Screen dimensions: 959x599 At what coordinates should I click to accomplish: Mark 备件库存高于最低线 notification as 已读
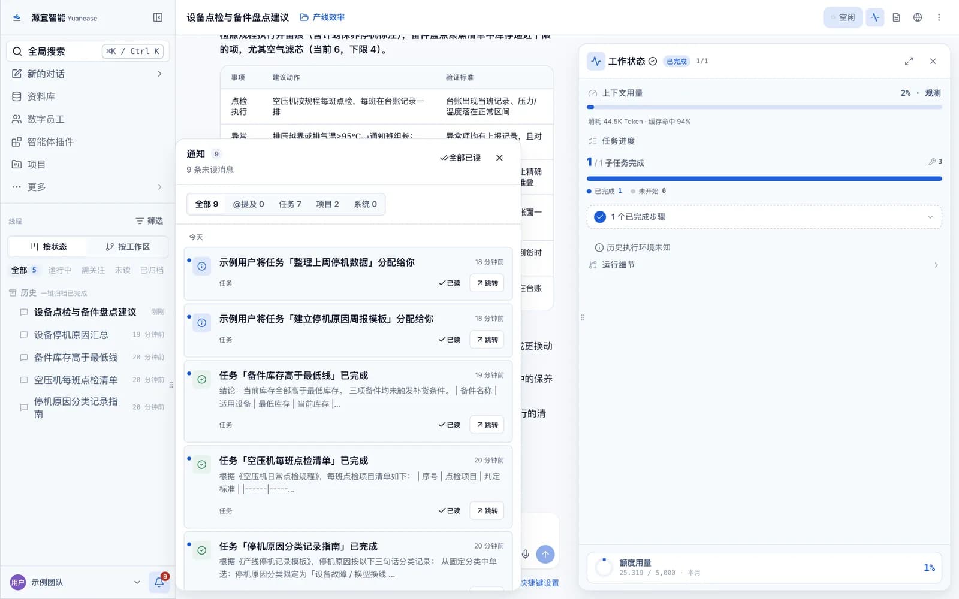tap(450, 425)
